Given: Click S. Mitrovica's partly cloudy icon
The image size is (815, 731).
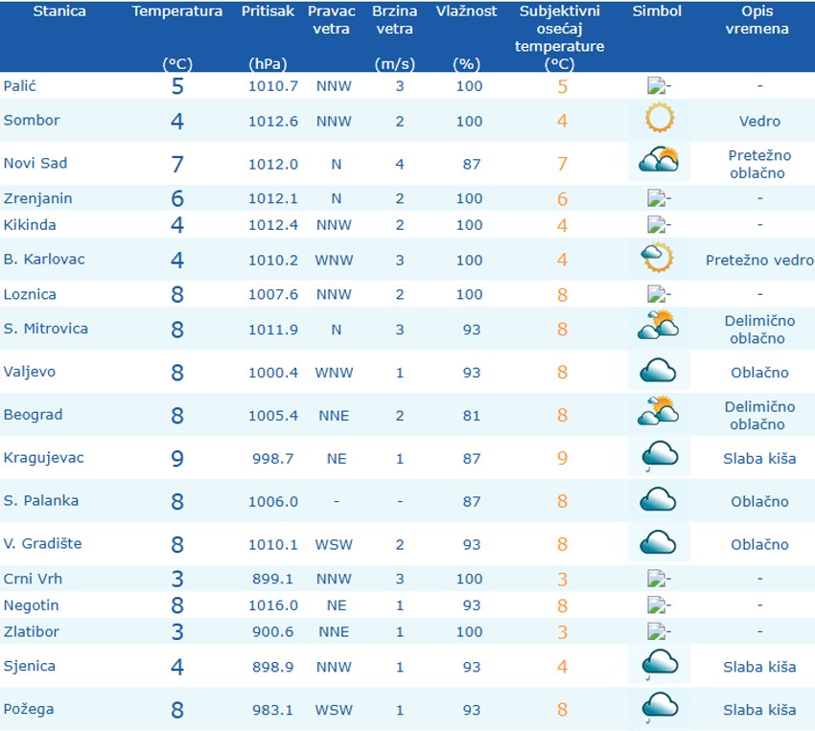Looking at the screenshot, I should (x=658, y=327).
